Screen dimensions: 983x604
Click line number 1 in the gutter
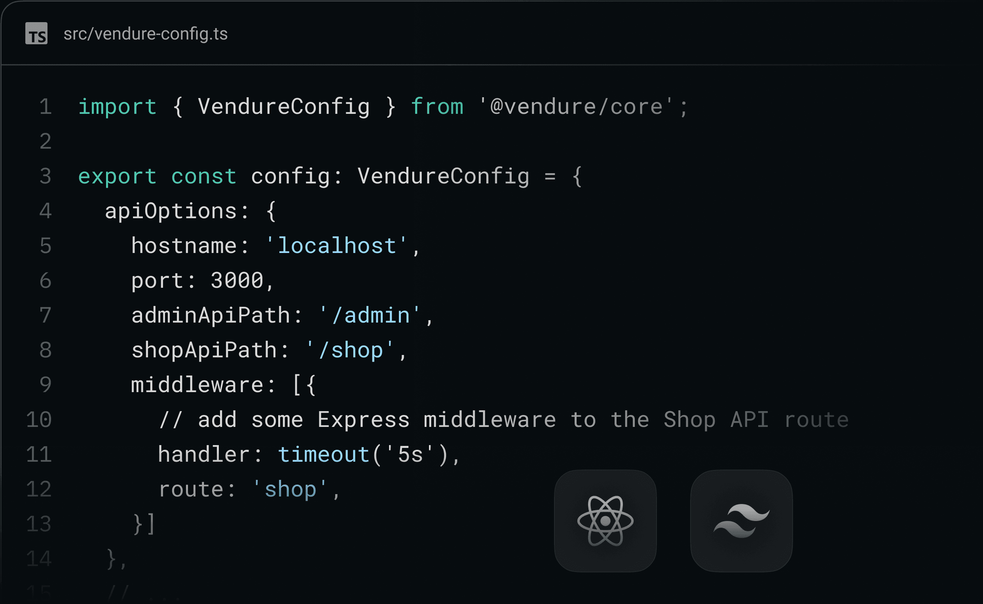pos(46,107)
